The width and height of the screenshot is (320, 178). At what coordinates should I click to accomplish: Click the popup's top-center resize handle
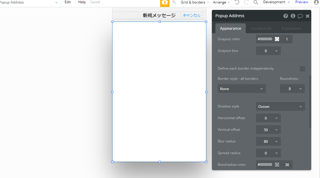[x=160, y=22]
